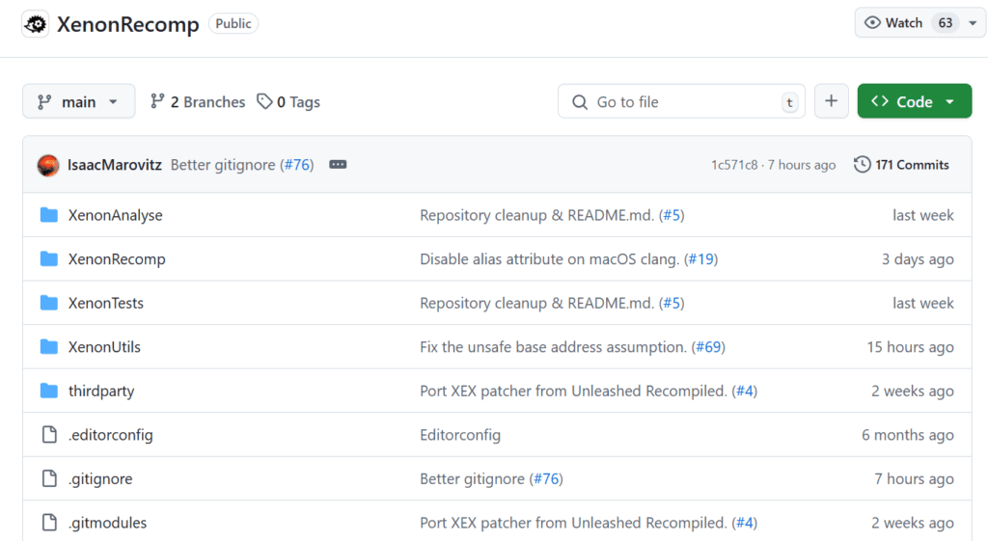
Task: Open the 'Better gitignore' commit in .gitignore row
Action: coord(472,478)
